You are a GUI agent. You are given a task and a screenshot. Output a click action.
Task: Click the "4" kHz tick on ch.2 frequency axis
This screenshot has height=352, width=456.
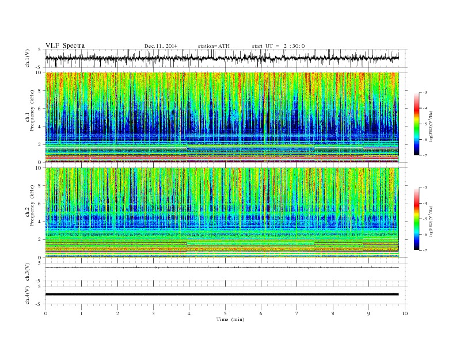coord(40,222)
